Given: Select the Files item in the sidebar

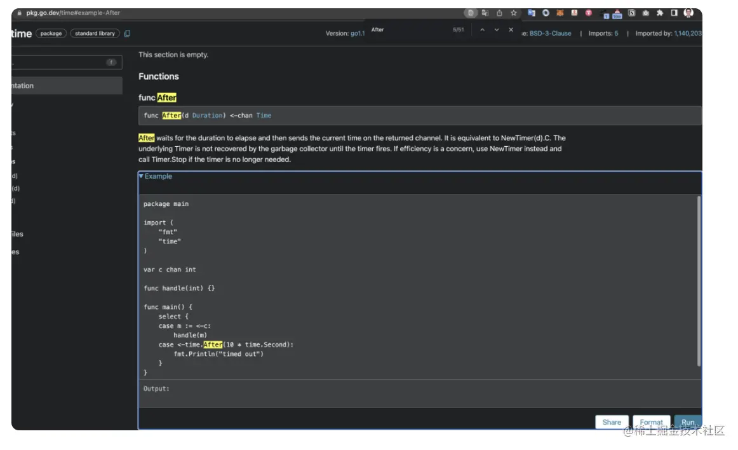Looking at the screenshot, I should point(17,234).
